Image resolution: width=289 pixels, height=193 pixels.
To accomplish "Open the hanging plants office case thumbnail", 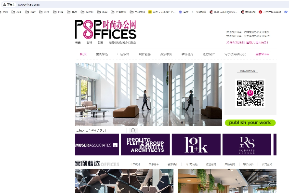I will point(227,181).
